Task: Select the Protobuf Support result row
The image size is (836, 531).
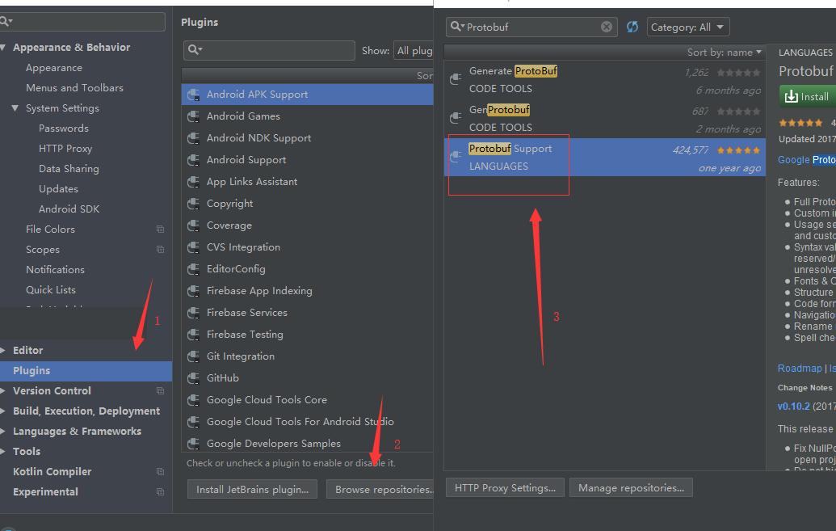Action: tap(605, 158)
